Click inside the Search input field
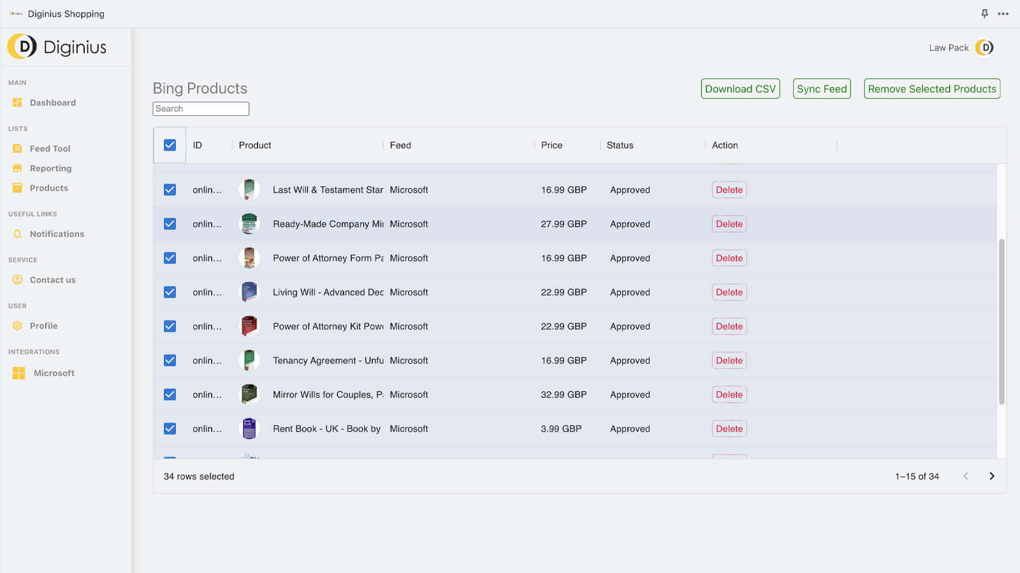The height and width of the screenshot is (573, 1020). tap(200, 108)
